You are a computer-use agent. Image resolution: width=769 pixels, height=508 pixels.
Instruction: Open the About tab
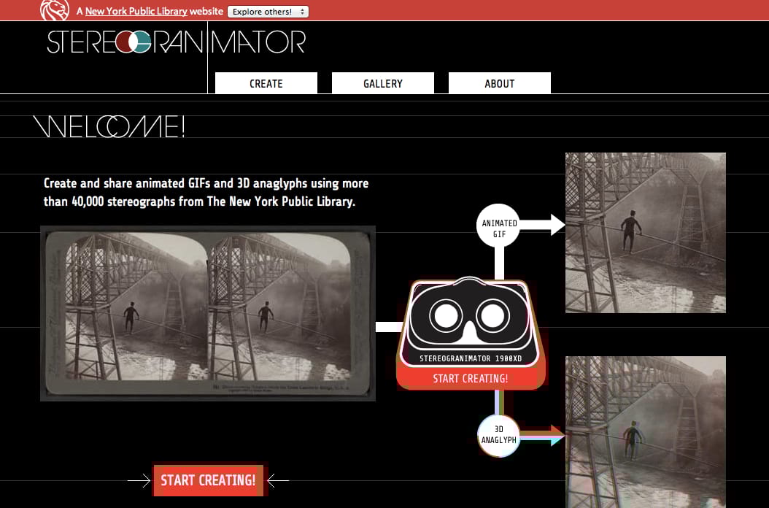[x=500, y=83]
